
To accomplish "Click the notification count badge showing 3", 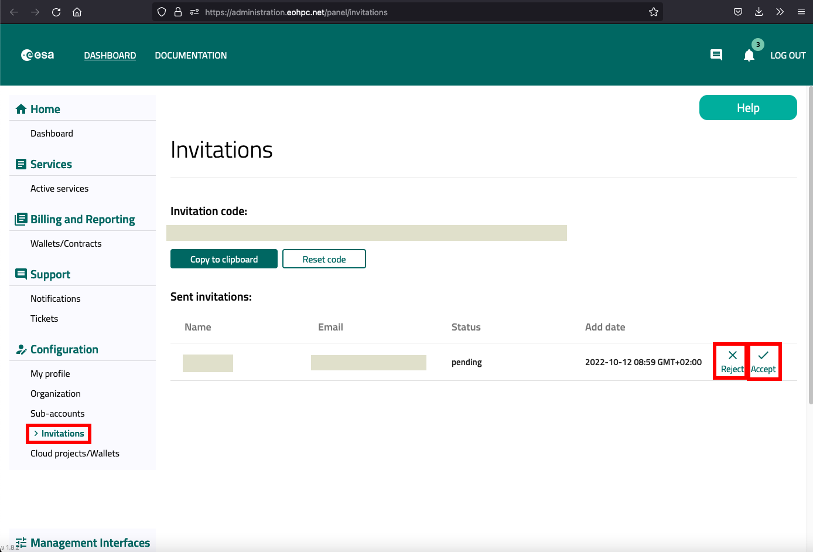I will point(758,45).
